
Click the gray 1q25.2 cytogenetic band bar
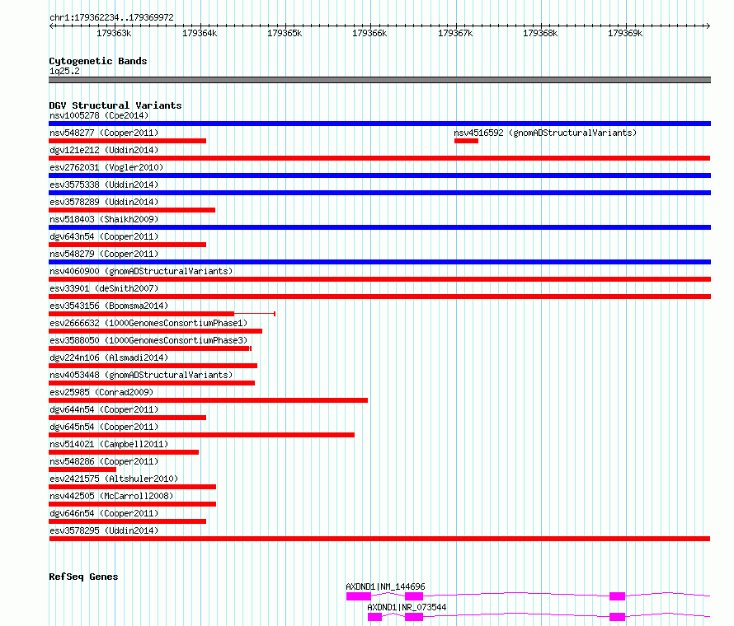pos(379,80)
